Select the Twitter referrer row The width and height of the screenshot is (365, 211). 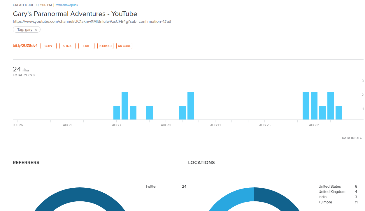tap(166, 187)
